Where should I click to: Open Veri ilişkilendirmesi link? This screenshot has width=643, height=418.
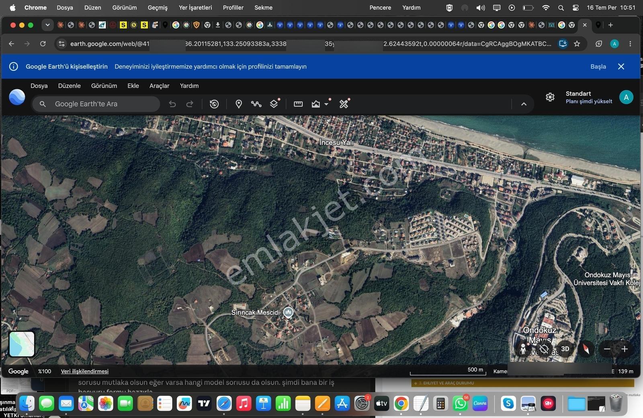coord(84,371)
